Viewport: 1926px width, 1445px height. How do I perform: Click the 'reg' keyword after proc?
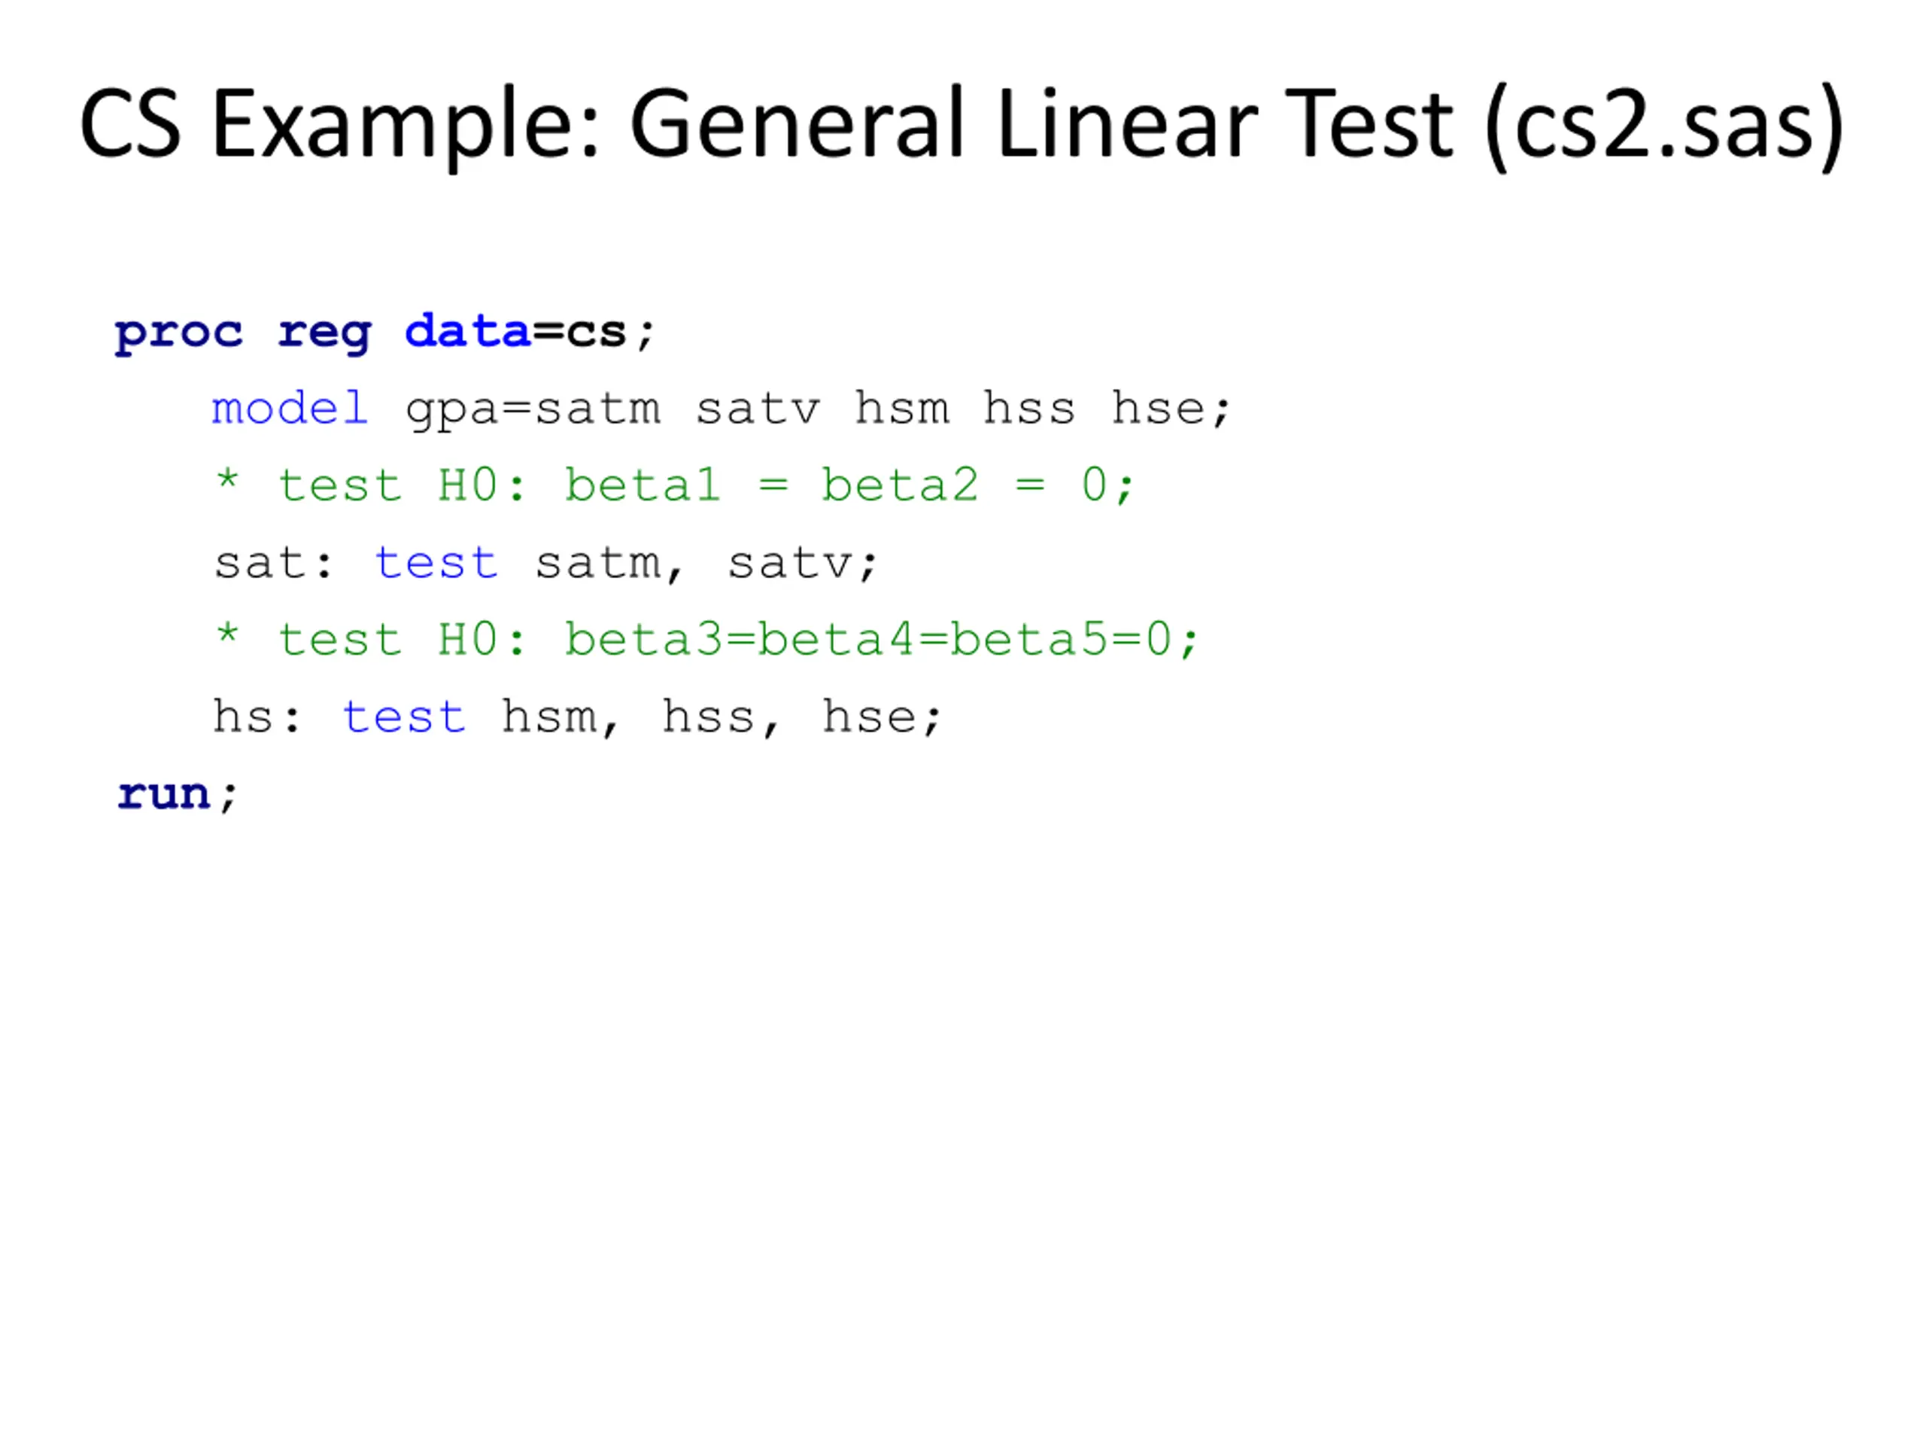pyautogui.click(x=325, y=333)
